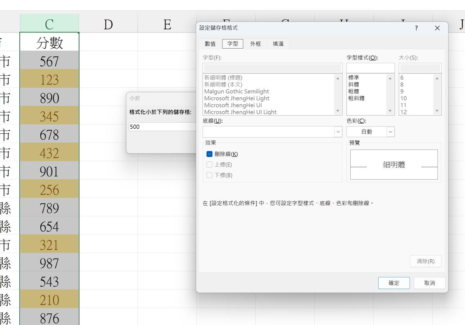Close the 設定儲存格格式 dialog

pyautogui.click(x=437, y=28)
